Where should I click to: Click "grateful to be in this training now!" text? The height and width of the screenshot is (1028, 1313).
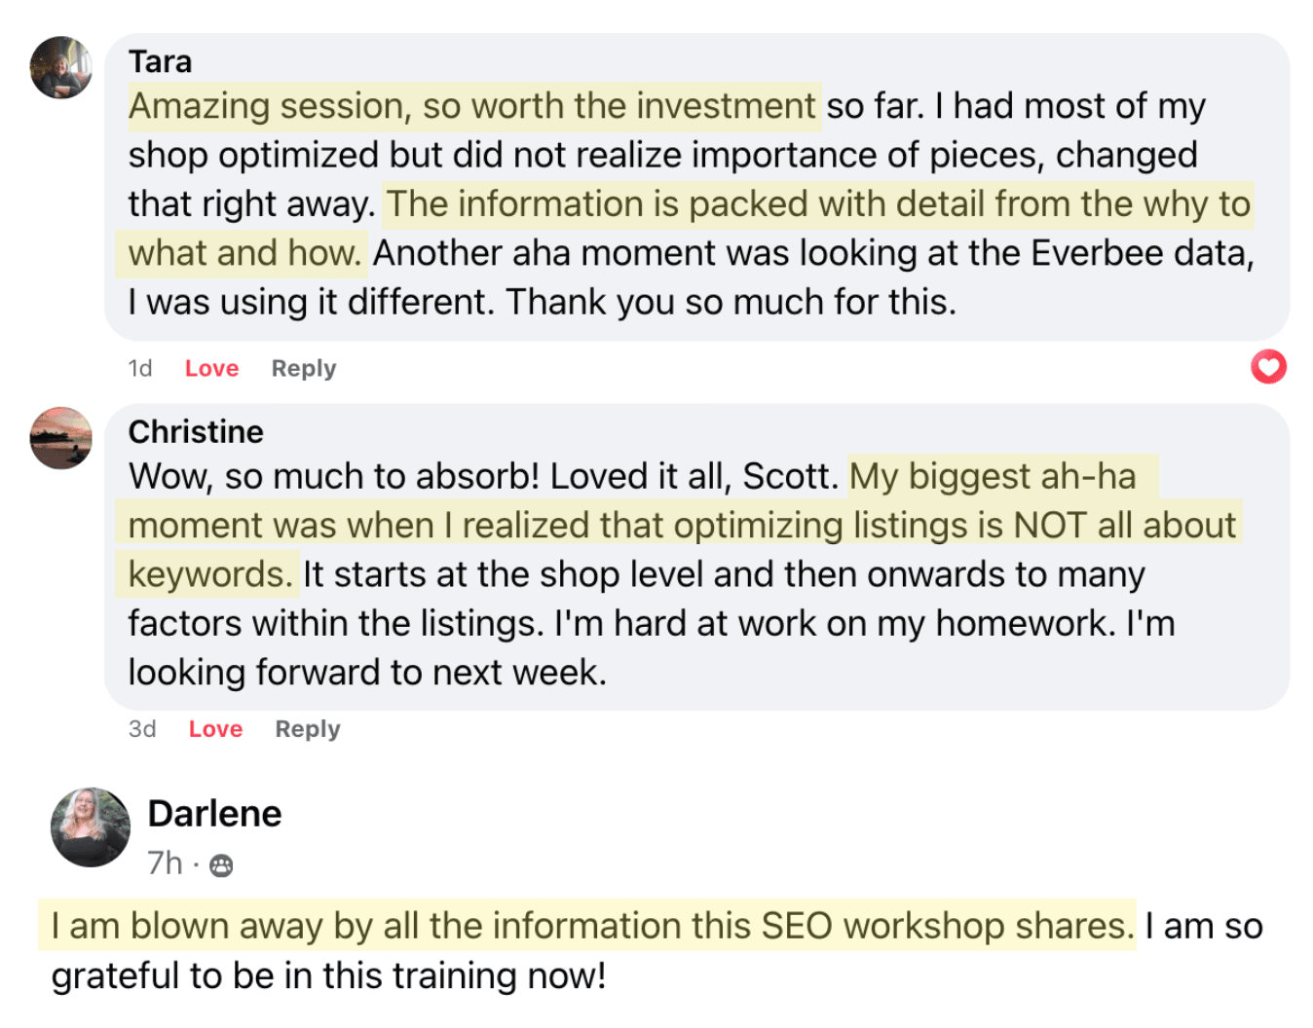(x=328, y=975)
